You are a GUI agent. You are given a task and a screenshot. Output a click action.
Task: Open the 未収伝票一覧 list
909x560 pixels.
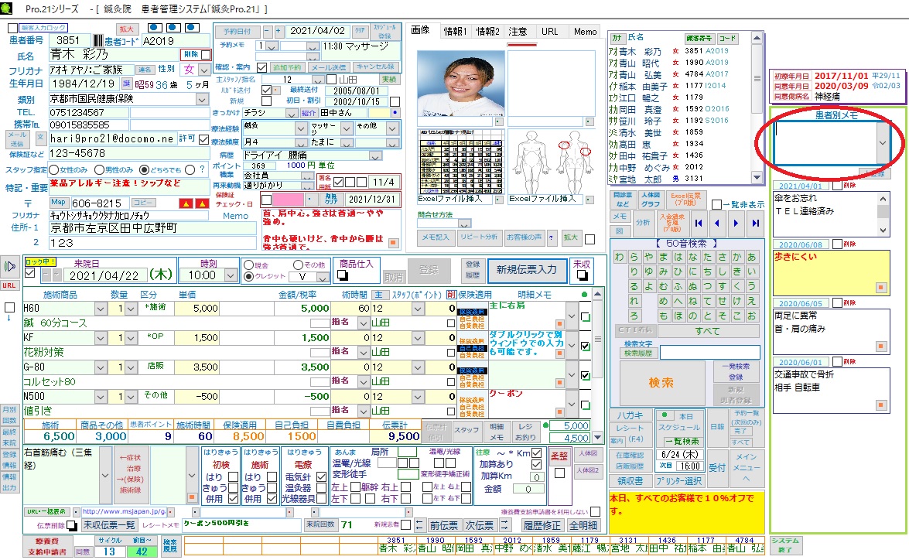click(109, 525)
